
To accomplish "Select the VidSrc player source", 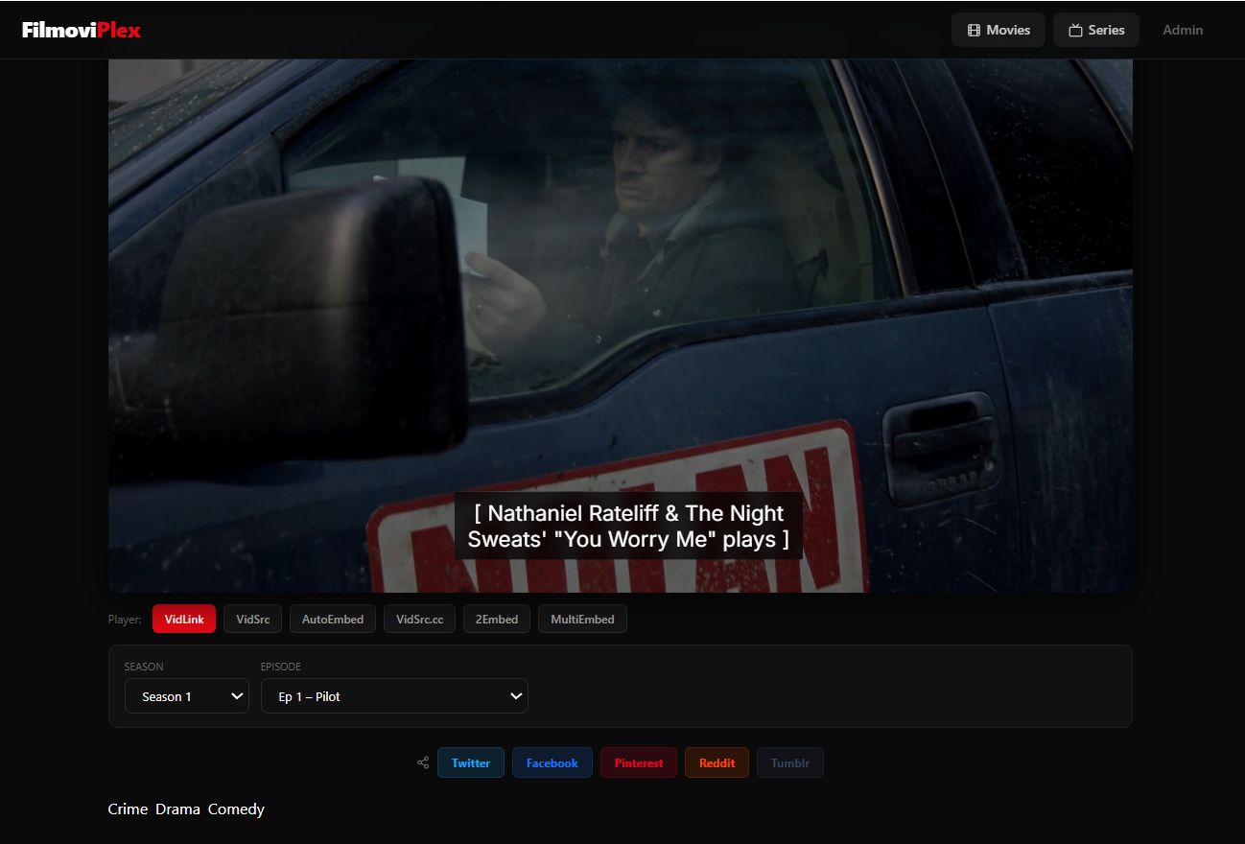I will coord(252,619).
